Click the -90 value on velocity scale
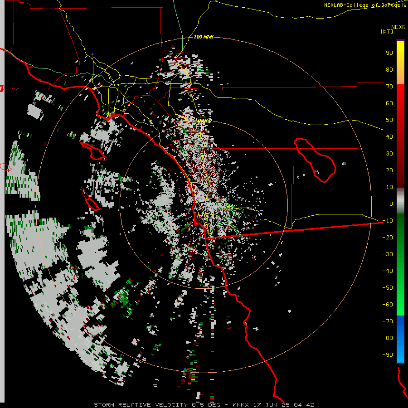The image size is (408, 408). pyautogui.click(x=388, y=355)
